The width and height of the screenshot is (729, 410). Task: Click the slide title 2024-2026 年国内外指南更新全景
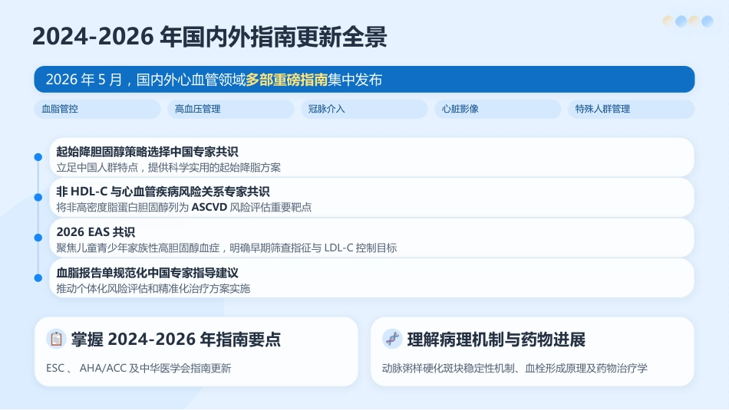(x=209, y=37)
